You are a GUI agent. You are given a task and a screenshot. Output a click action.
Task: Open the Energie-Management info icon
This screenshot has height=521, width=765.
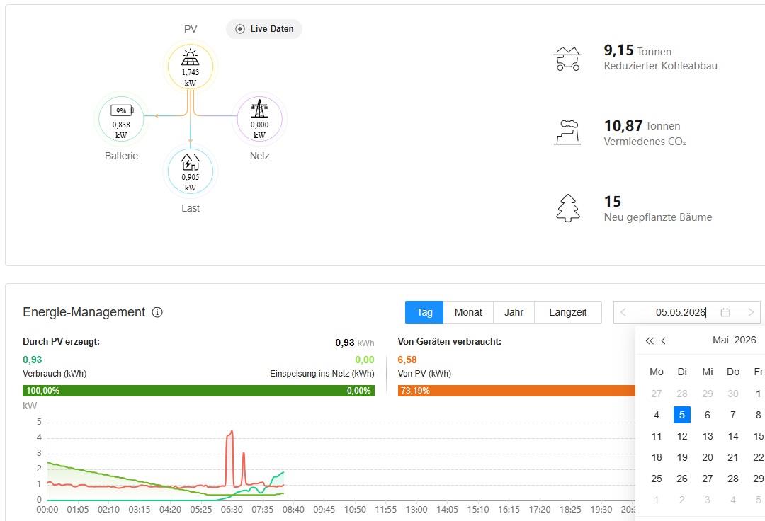click(157, 312)
